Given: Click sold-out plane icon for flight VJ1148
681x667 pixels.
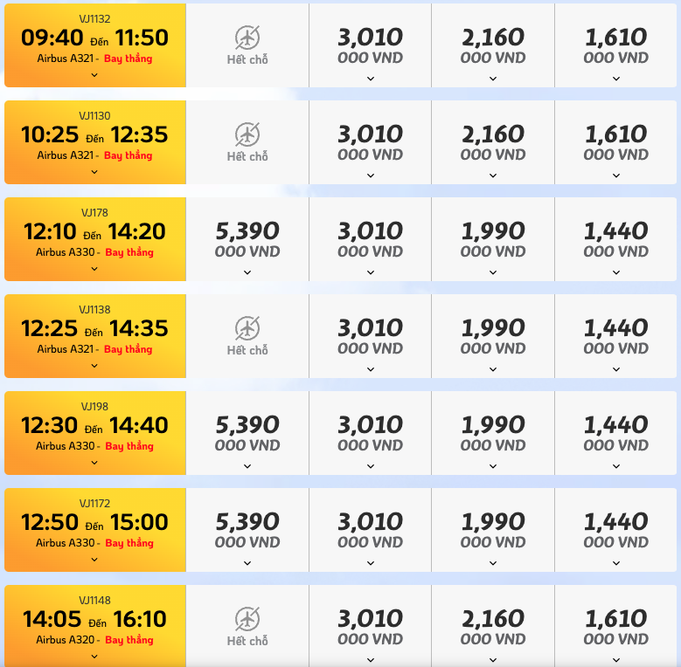Looking at the screenshot, I should [x=247, y=619].
